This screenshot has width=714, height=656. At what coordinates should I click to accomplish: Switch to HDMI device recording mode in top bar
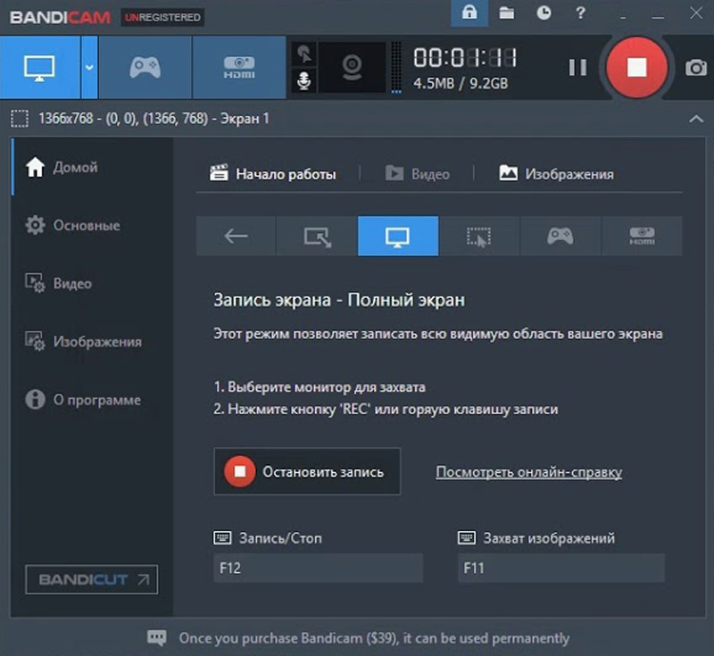239,68
